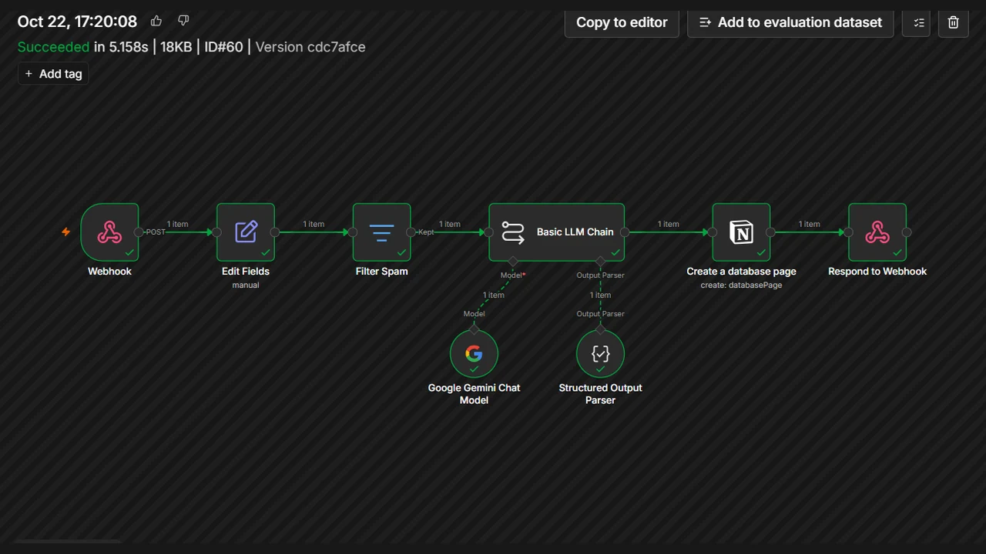
Task: Open the Webhook trigger node
Action: click(x=109, y=232)
